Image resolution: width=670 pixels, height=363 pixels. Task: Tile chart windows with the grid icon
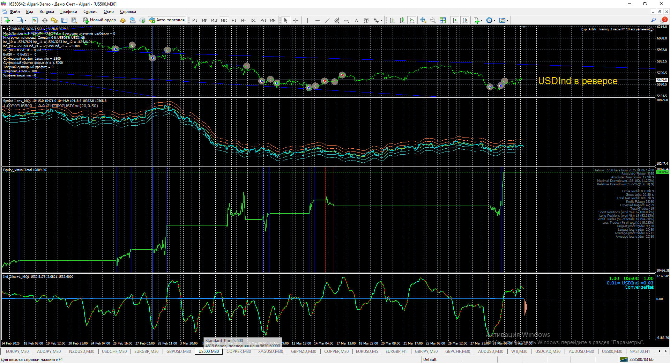[443, 20]
